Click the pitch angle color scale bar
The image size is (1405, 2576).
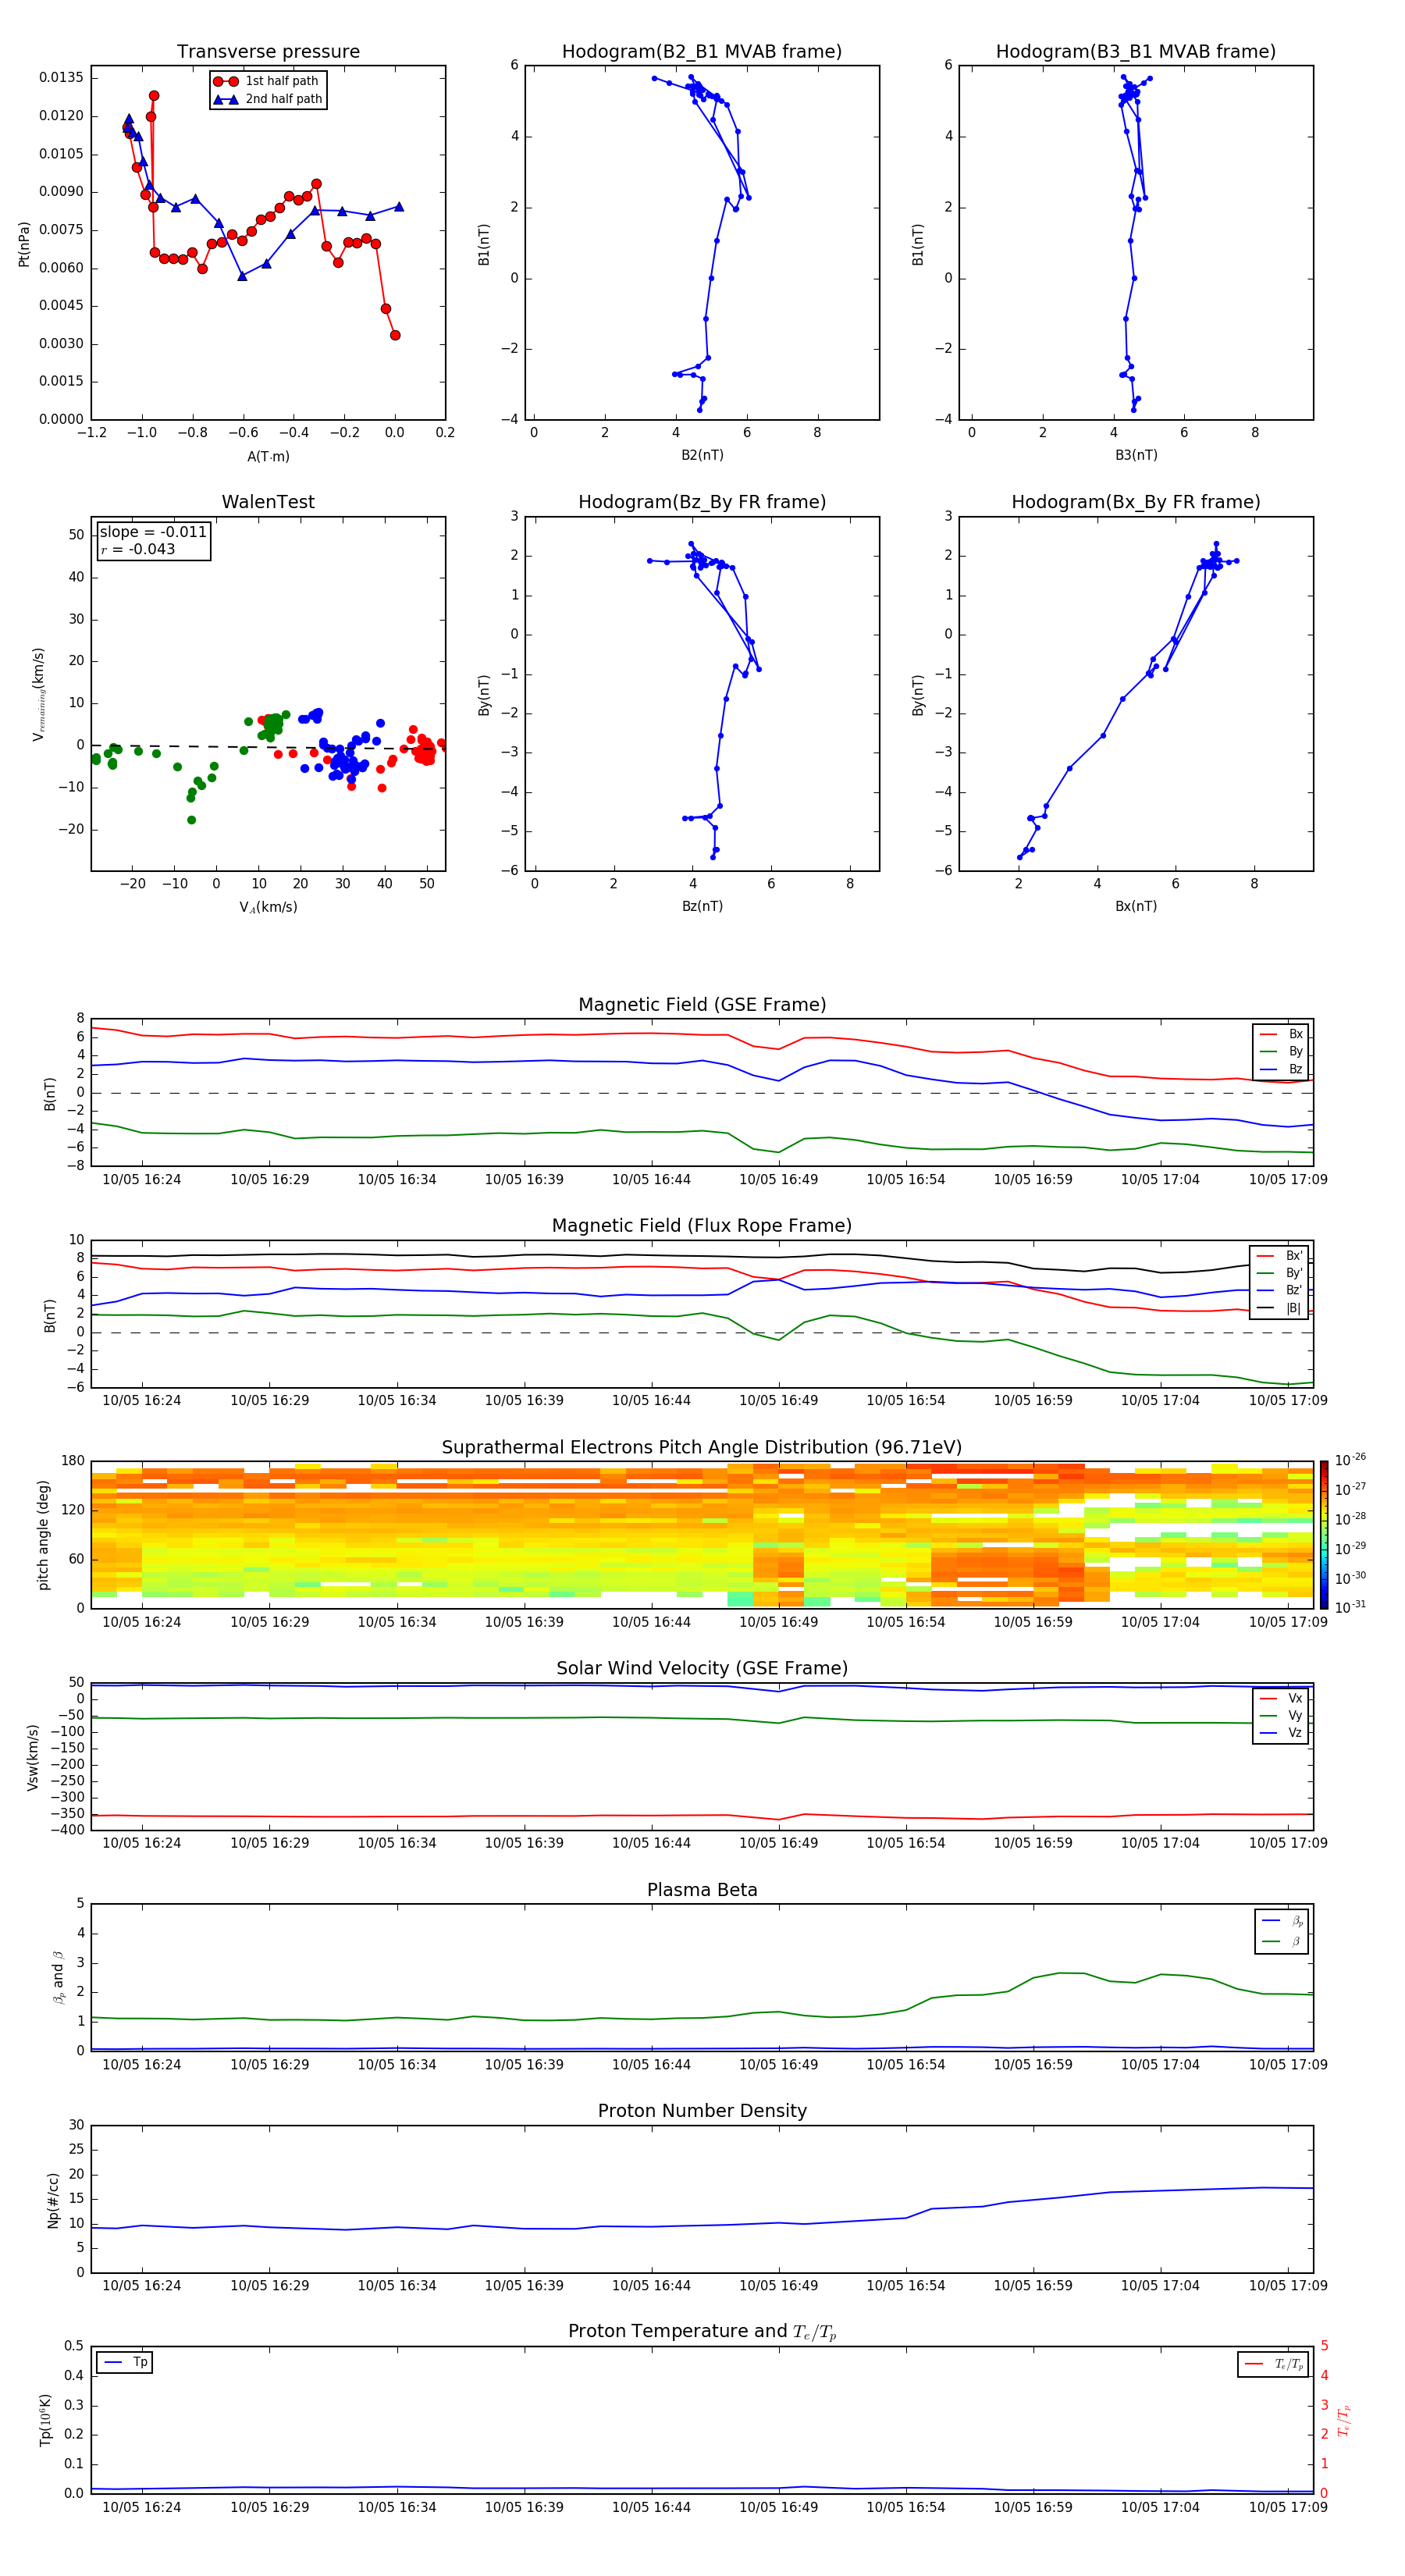pos(1324,1535)
